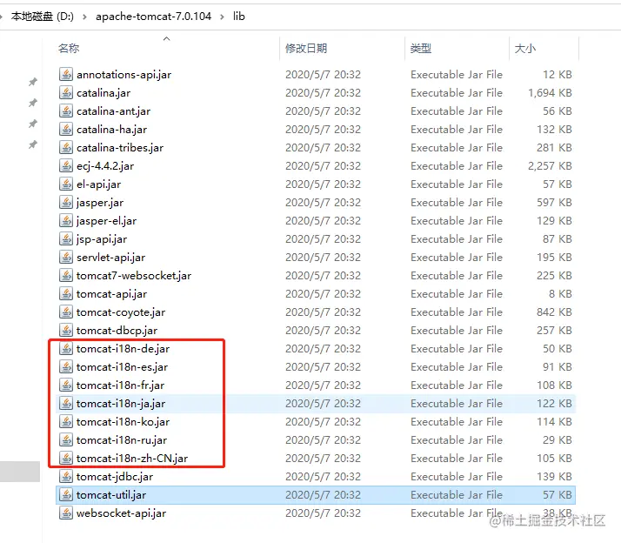Screen dimensions: 621x543
Task: Select the file name tomcat-jdbc.jar
Action: tap(115, 476)
